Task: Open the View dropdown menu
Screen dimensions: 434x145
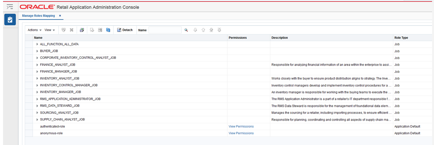Action: pos(50,30)
